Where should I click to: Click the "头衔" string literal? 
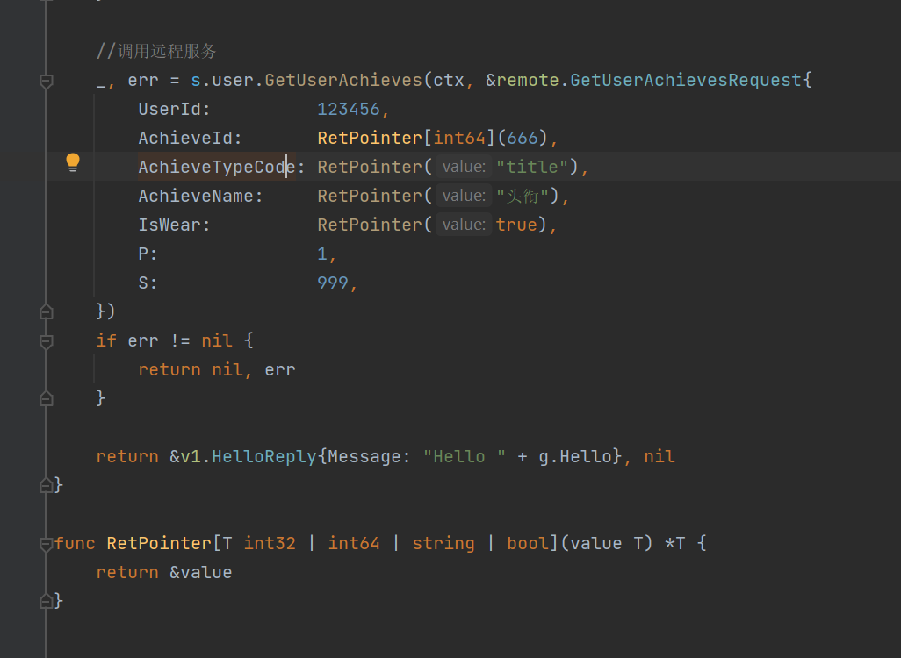click(x=523, y=196)
